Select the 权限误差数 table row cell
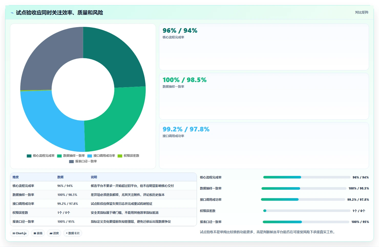Viewport: 379px width, 247px height. tap(20, 213)
